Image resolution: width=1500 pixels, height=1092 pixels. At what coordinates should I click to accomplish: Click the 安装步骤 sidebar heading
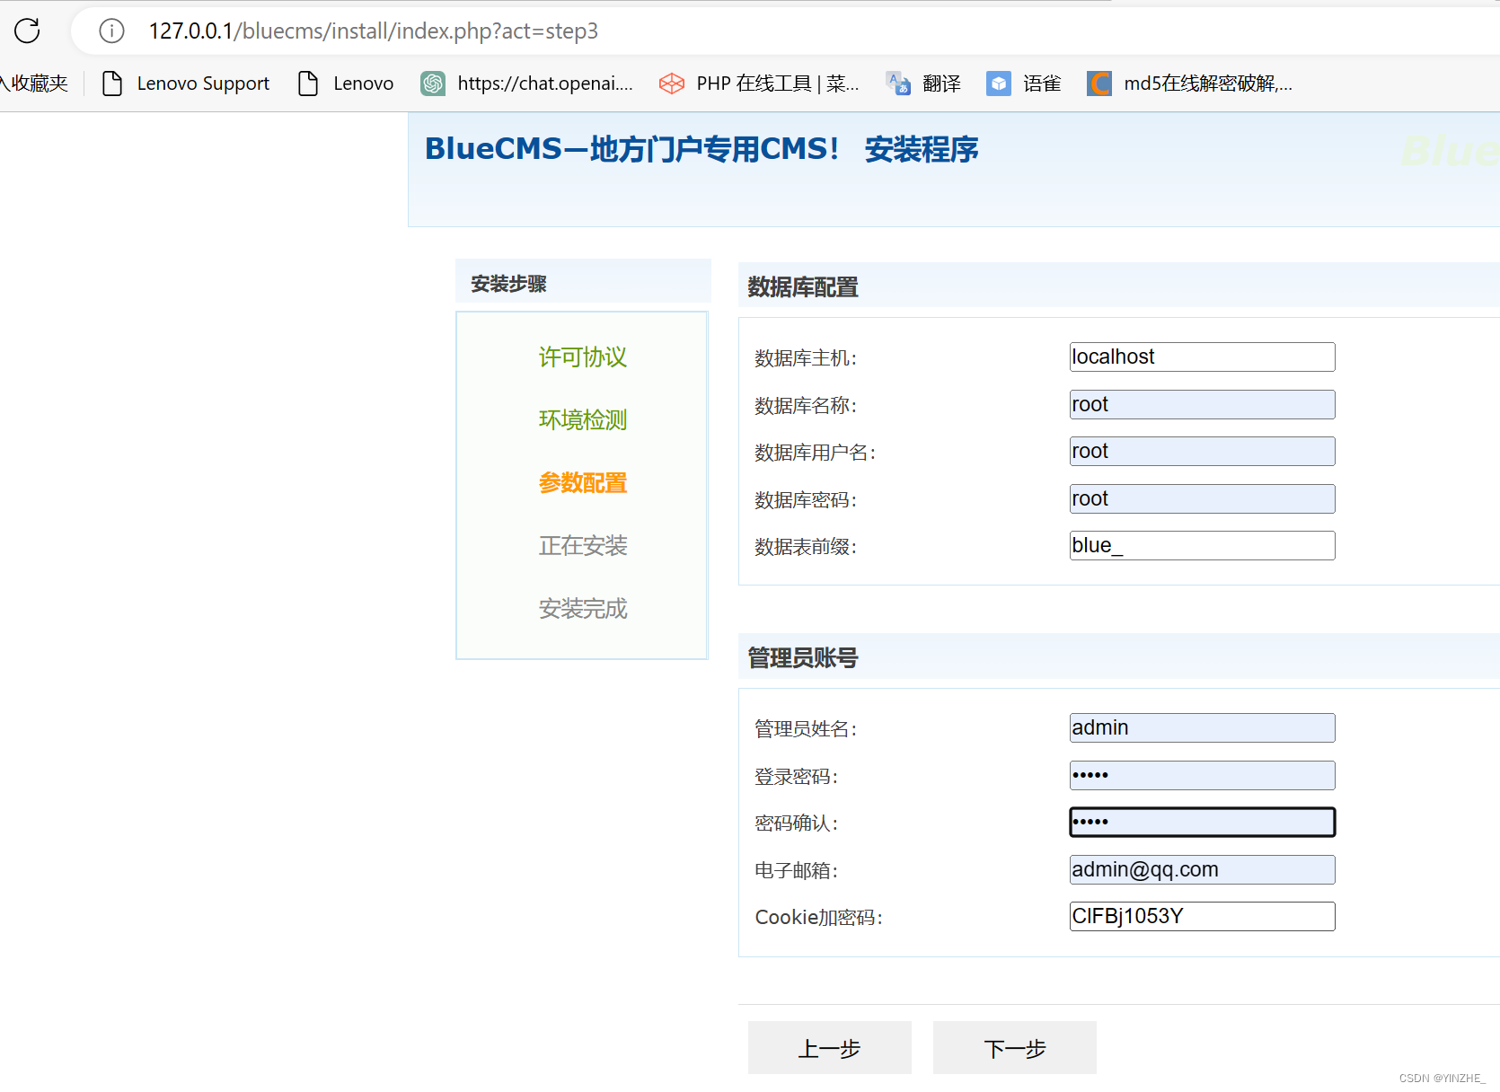[x=508, y=284]
